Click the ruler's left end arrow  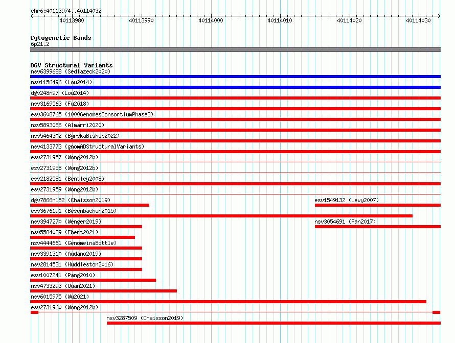pyautogui.click(x=32, y=16)
